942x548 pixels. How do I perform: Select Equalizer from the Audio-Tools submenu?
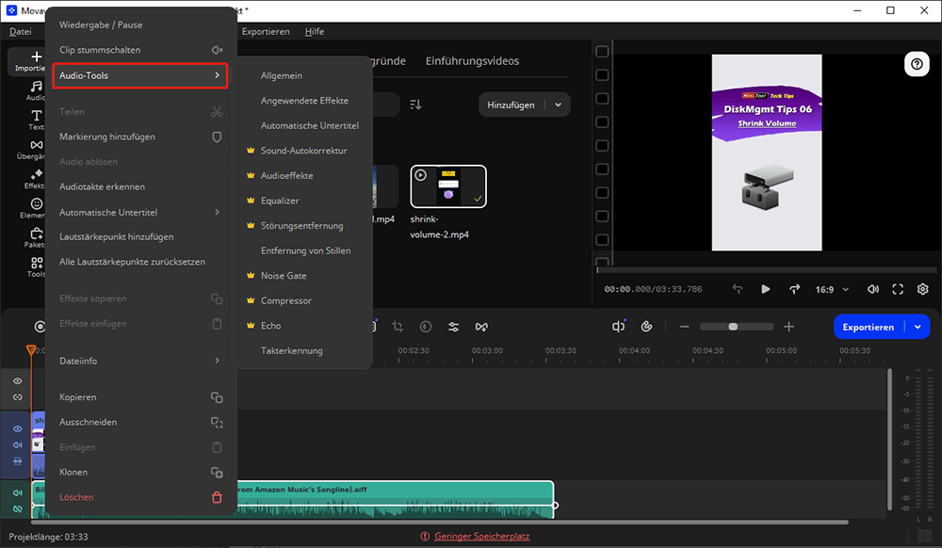pos(280,201)
